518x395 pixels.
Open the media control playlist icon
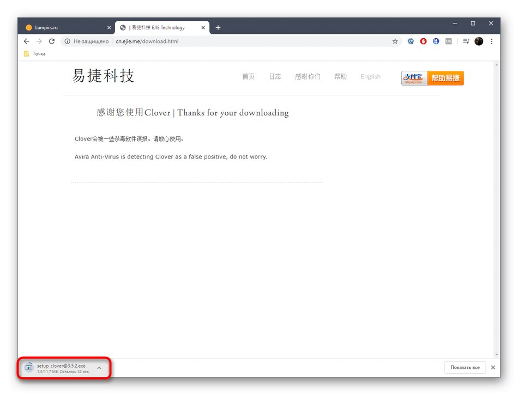coord(466,41)
